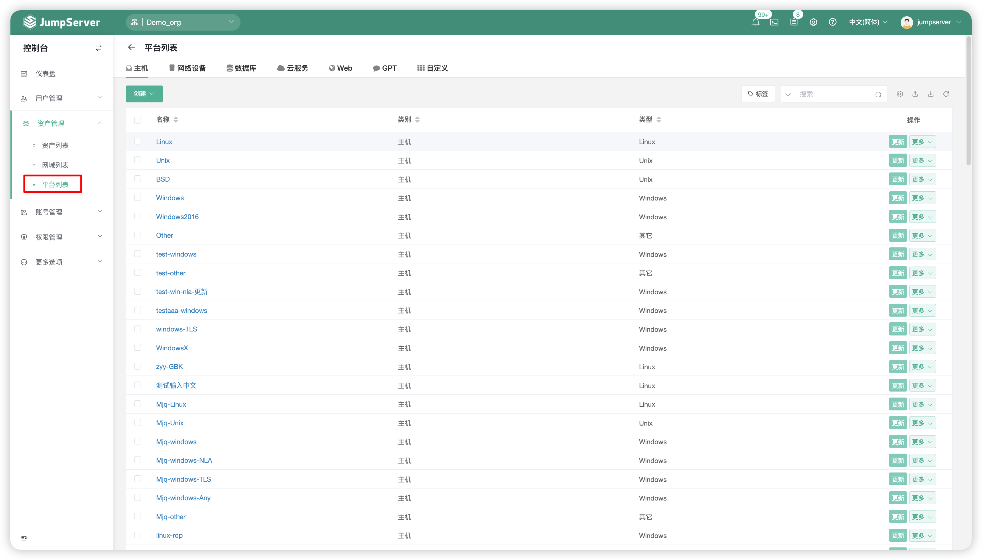Image resolution: width=982 pixels, height=560 pixels.
Task: Switch to the 云服务 tab
Action: (x=293, y=68)
